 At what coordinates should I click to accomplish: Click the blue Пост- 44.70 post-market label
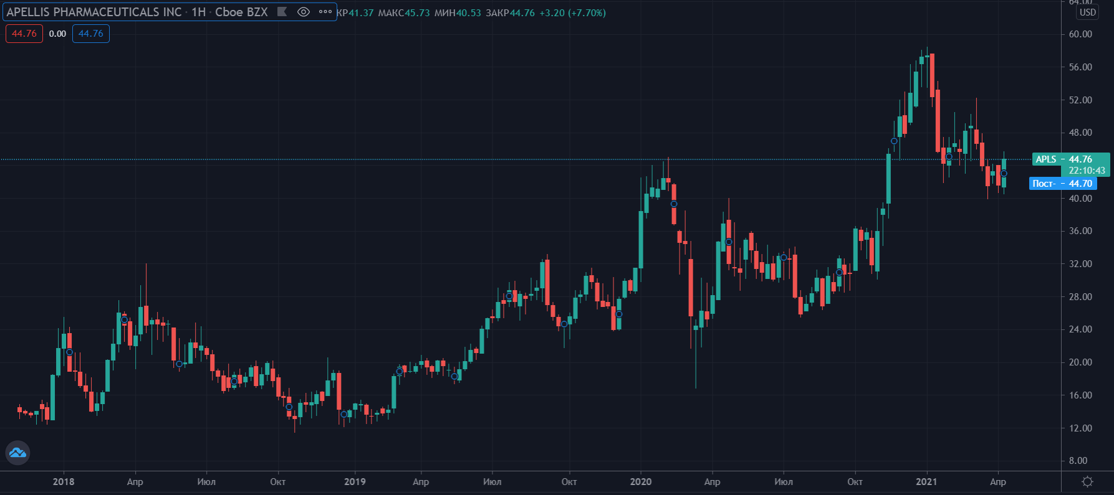1063,183
